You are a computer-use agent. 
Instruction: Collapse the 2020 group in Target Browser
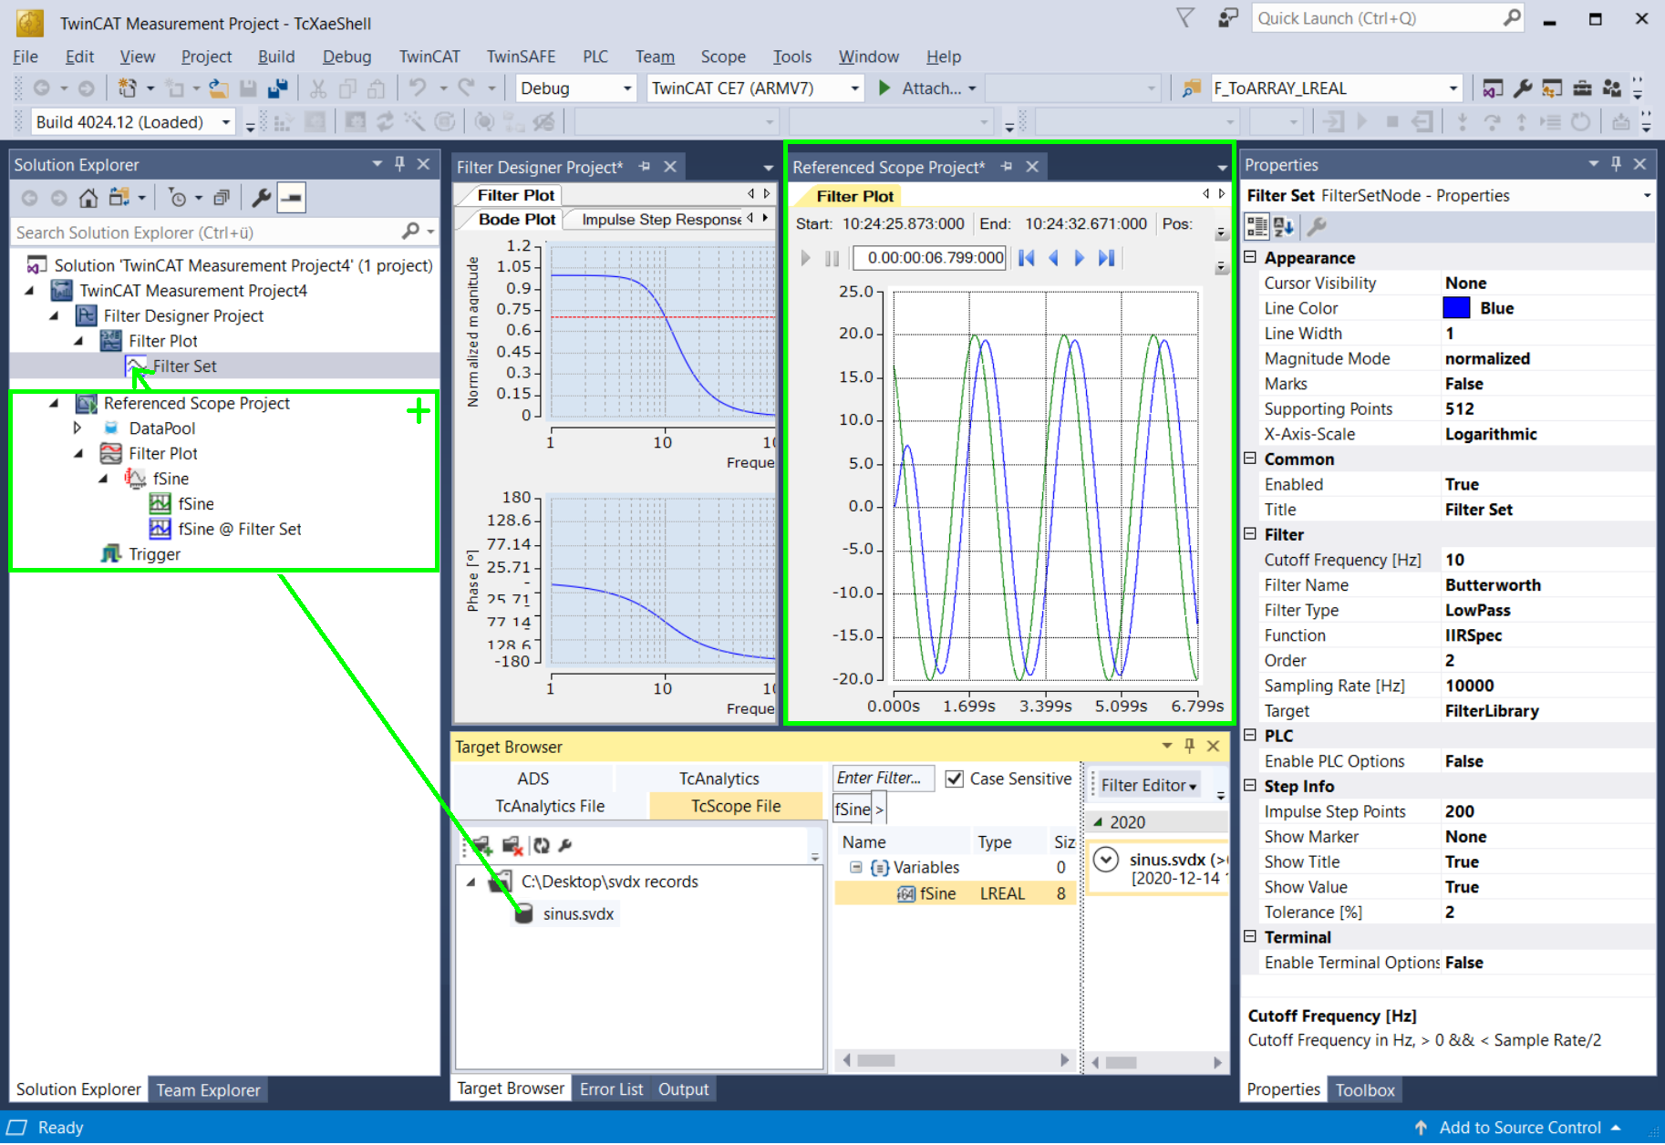(1098, 822)
